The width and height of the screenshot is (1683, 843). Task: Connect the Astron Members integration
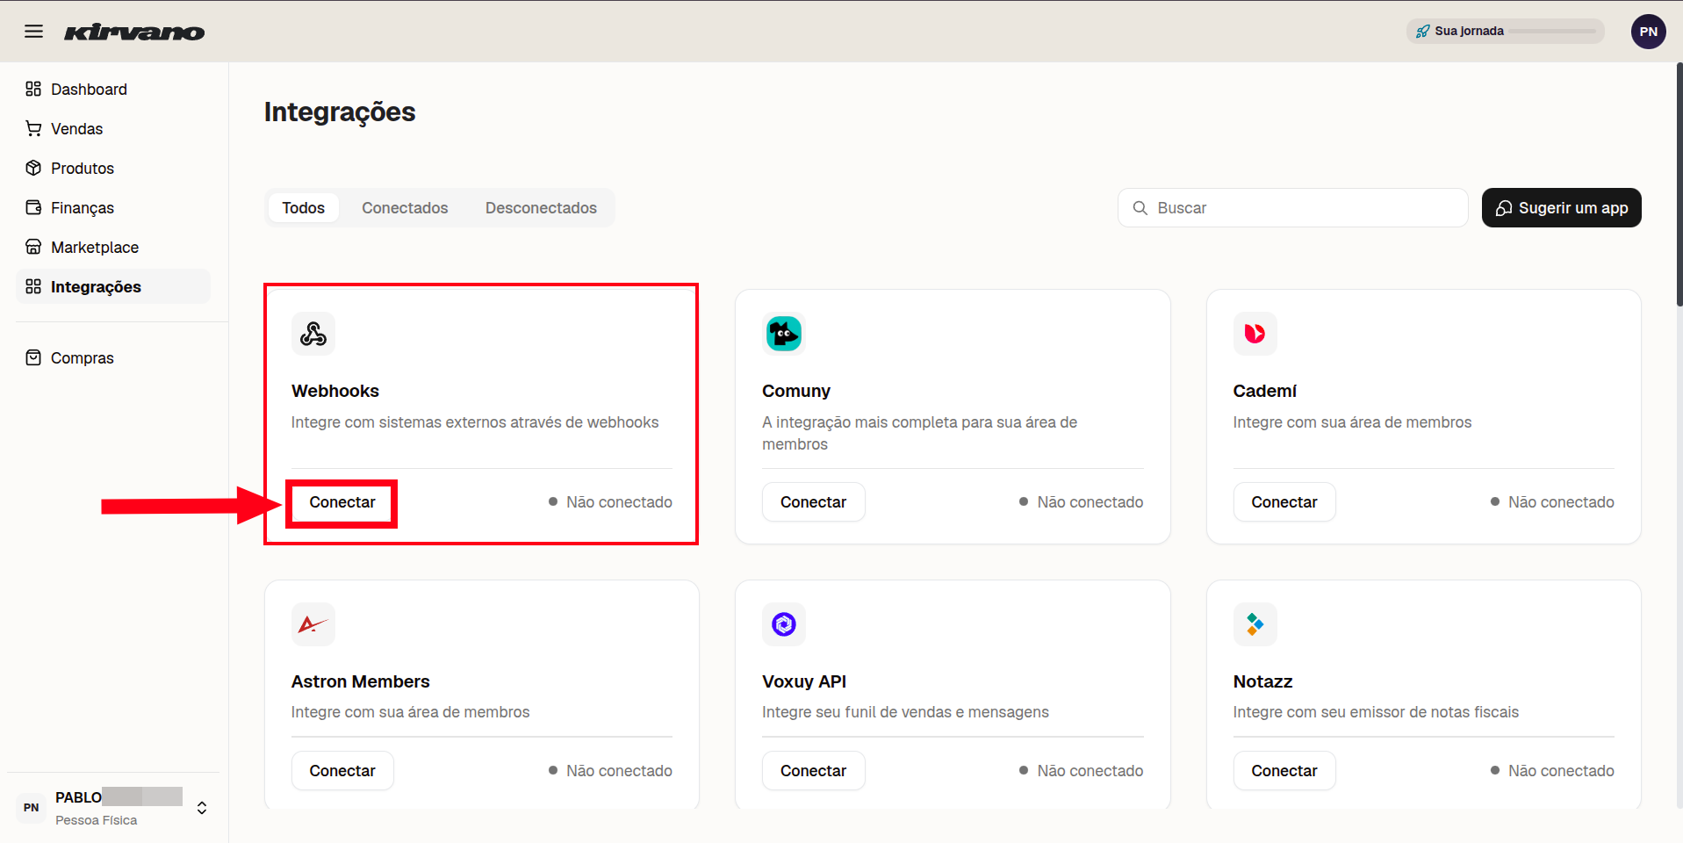pos(342,771)
